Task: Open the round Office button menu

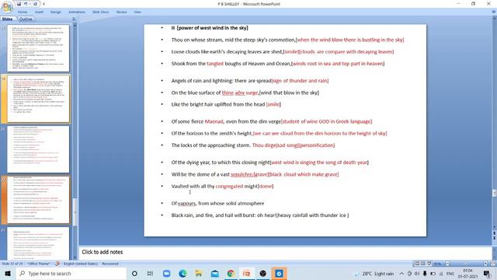Action: point(7,7)
